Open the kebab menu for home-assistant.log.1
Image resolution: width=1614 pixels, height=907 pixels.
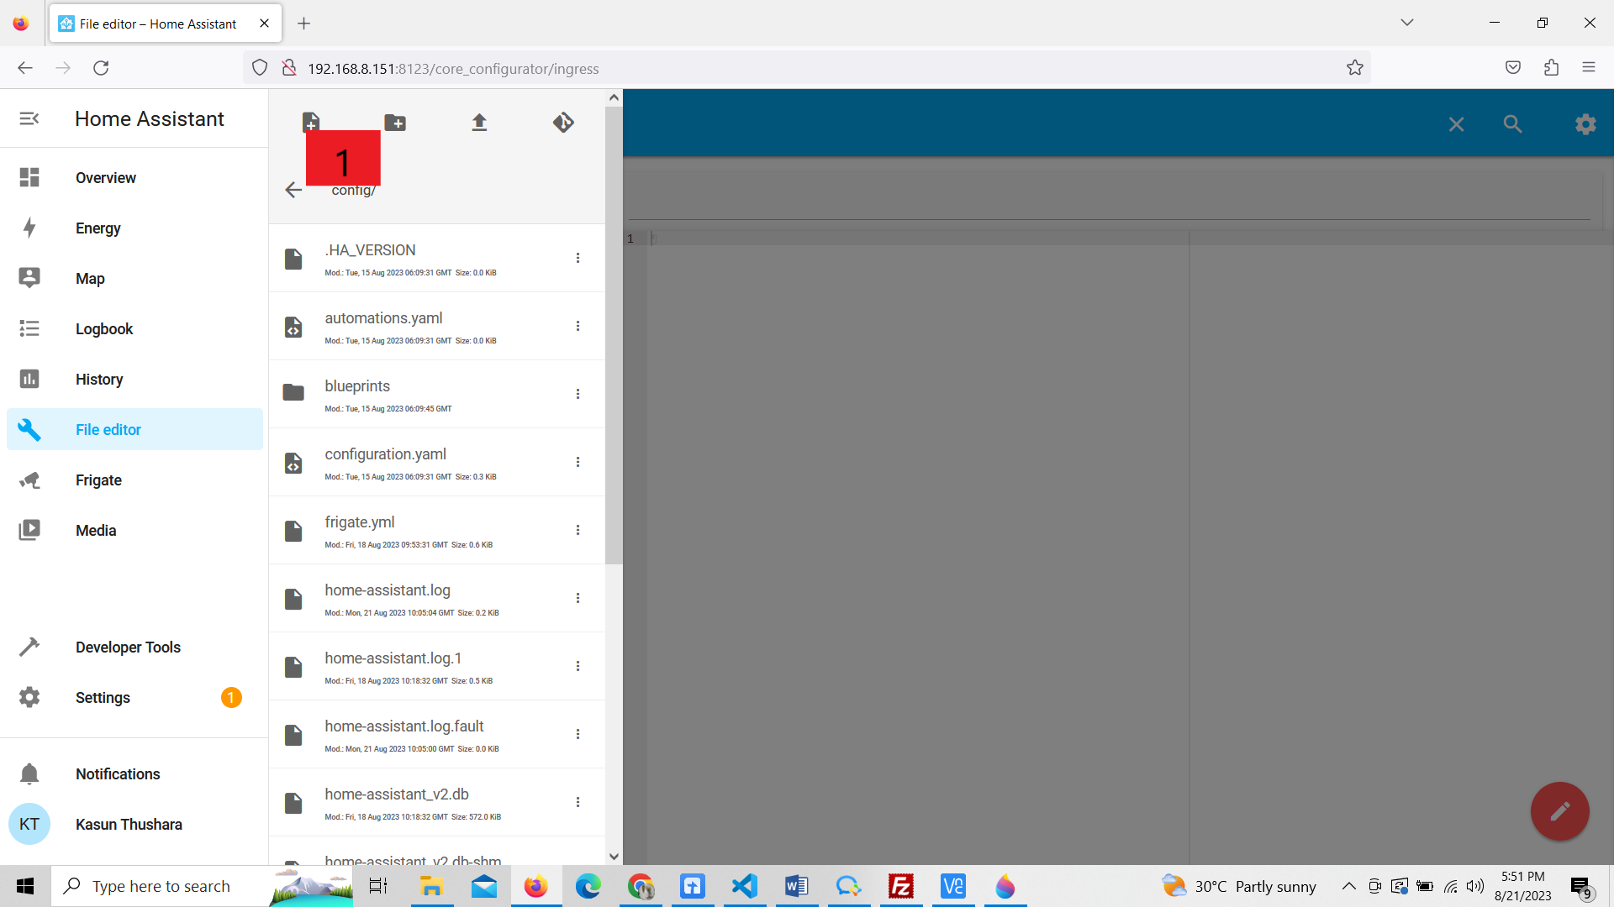coord(578,666)
